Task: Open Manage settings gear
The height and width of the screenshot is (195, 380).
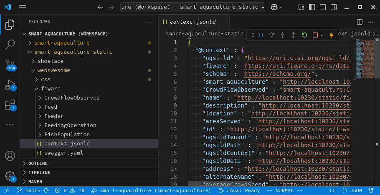Action: pos(10,176)
